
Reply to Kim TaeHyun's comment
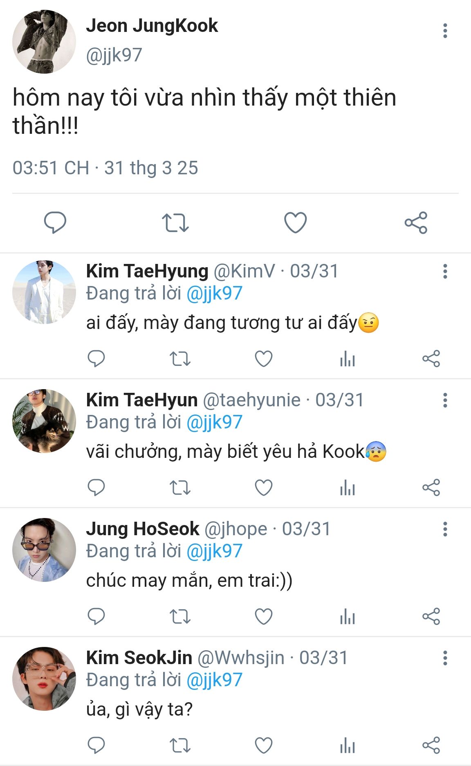(x=96, y=487)
